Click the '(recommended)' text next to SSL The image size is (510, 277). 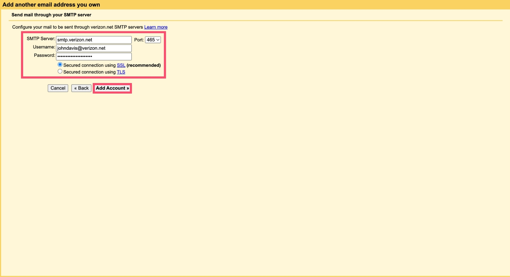(x=144, y=65)
